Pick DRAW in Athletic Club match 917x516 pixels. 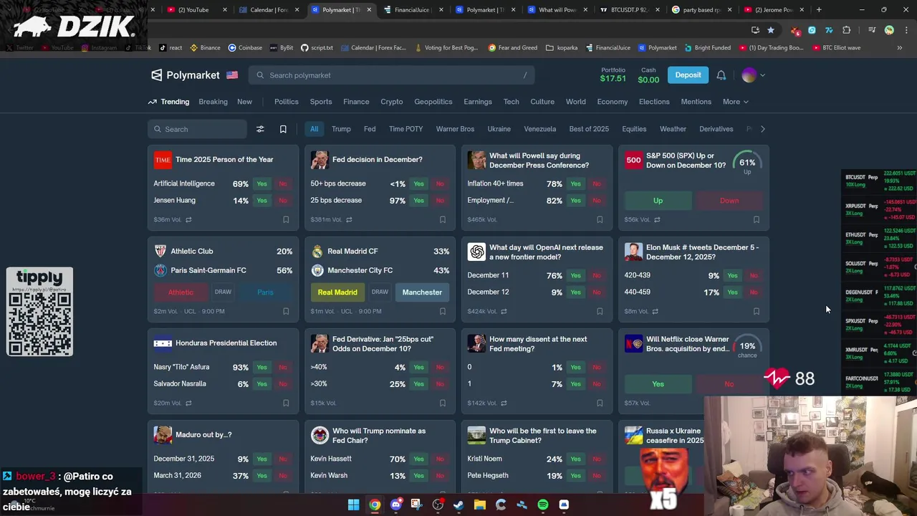click(x=223, y=292)
